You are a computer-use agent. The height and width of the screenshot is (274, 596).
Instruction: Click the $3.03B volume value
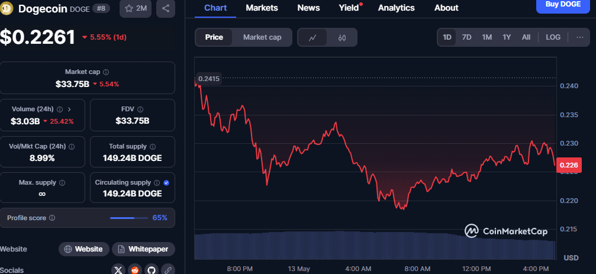click(25, 121)
